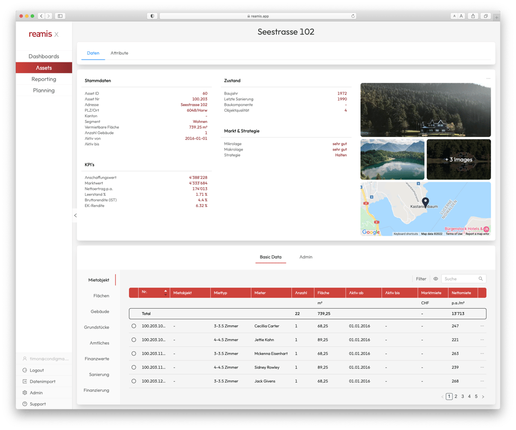This screenshot has width=516, height=430.
Task: Switch to the Admin tab in the data panel
Action: 306,257
